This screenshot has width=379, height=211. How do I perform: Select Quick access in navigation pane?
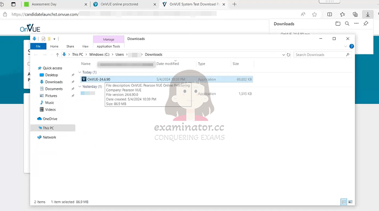pos(52,68)
